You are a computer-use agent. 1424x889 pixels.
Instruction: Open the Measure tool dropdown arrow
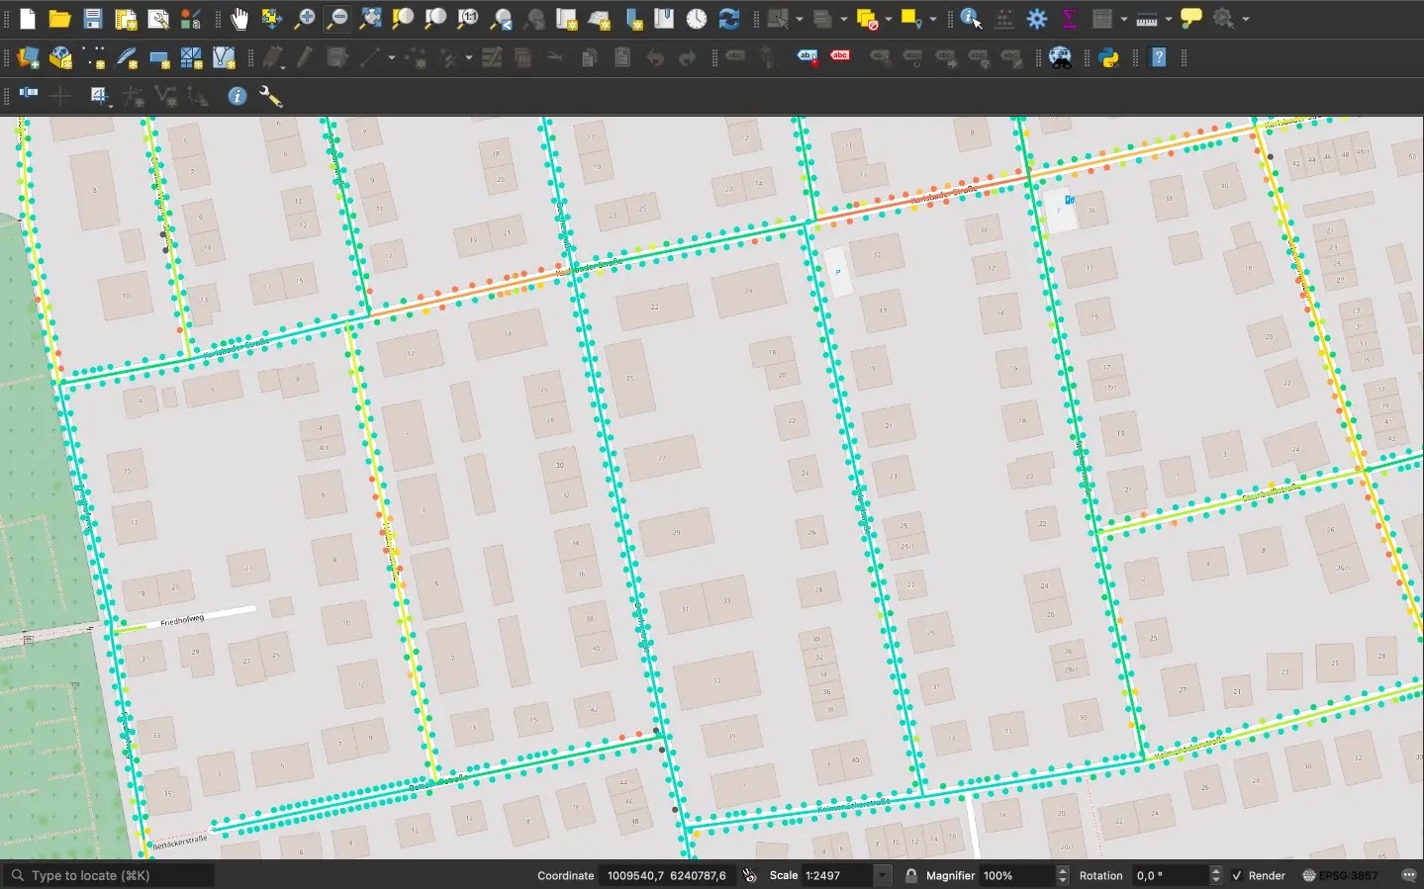(x=1168, y=19)
